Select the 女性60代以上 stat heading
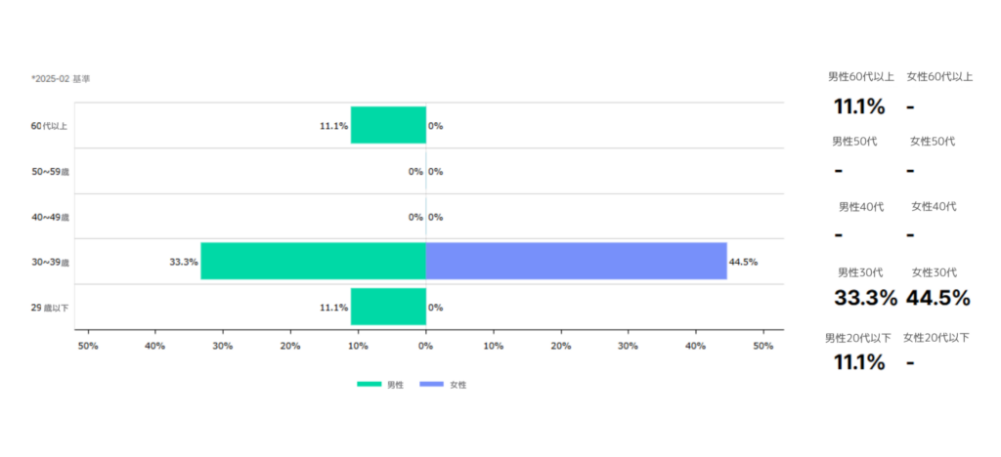The image size is (1001, 457). (x=939, y=76)
